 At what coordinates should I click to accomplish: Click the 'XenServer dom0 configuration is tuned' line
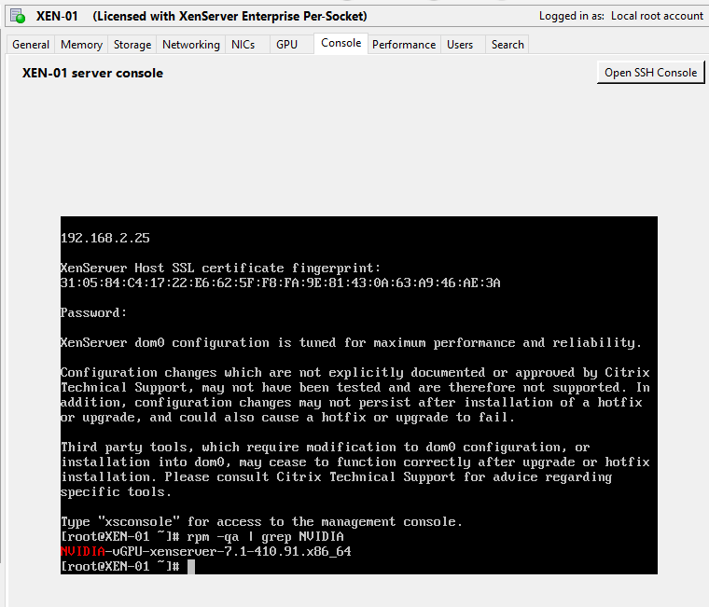pyautogui.click(x=351, y=342)
